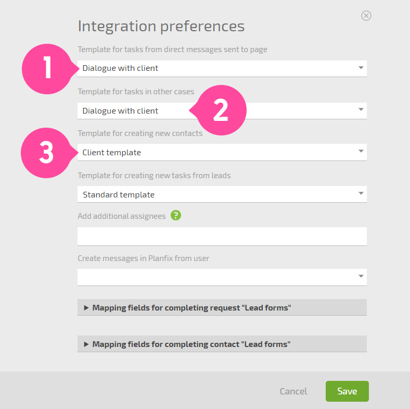Click the Integration preferences heading

161,27
